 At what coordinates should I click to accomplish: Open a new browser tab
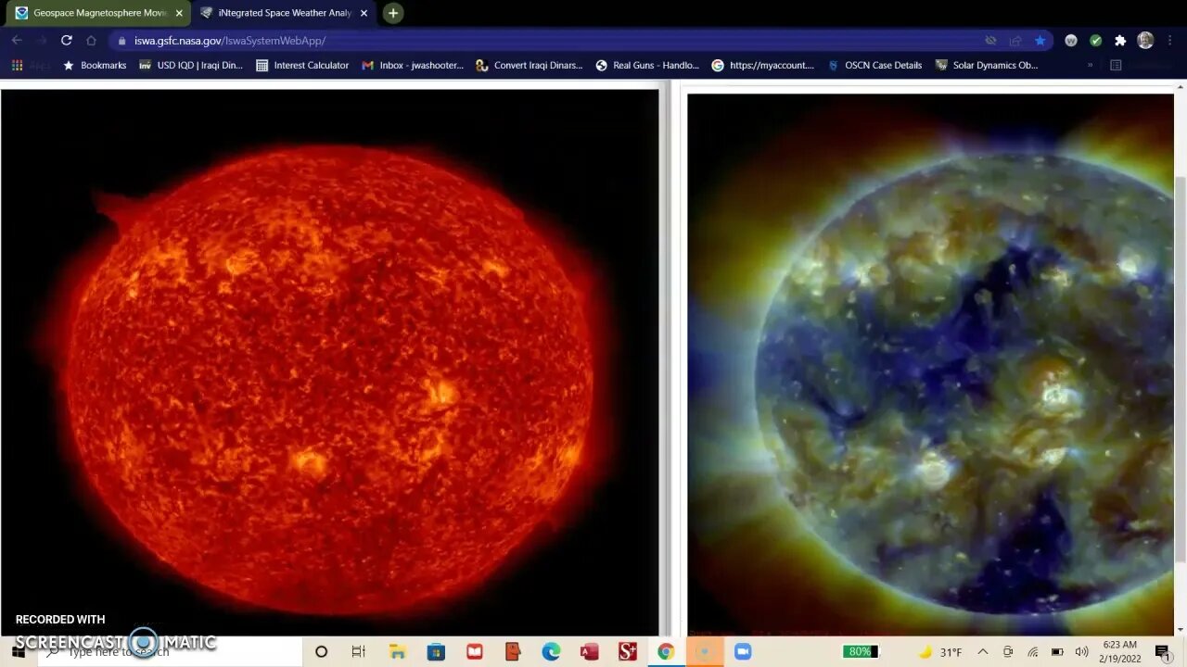pos(393,13)
